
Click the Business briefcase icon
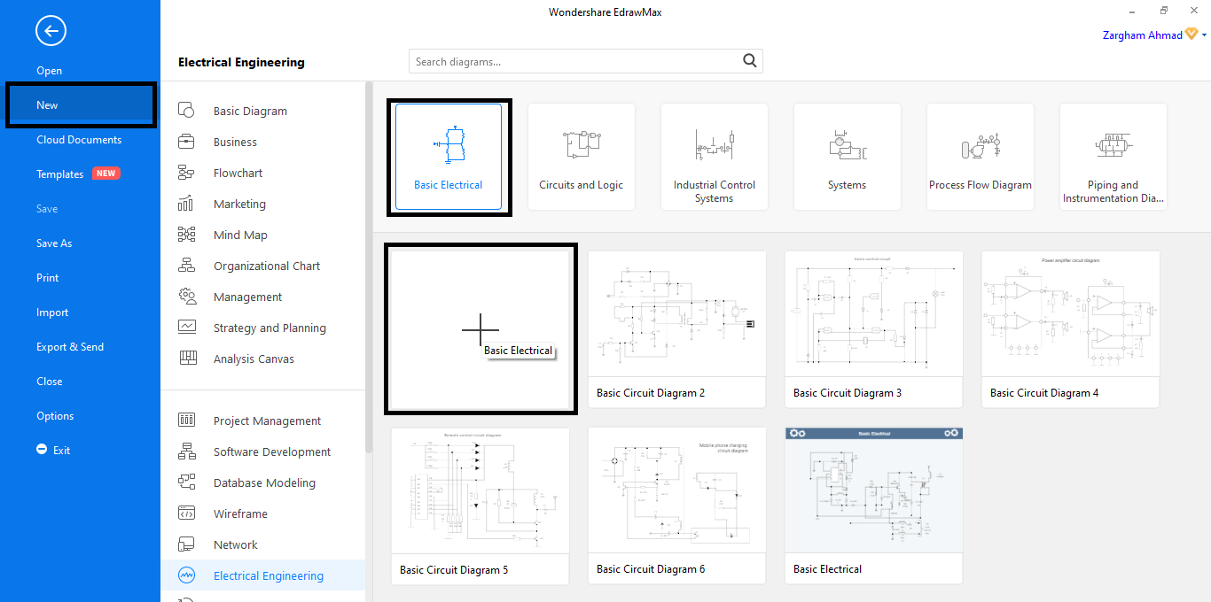[186, 142]
